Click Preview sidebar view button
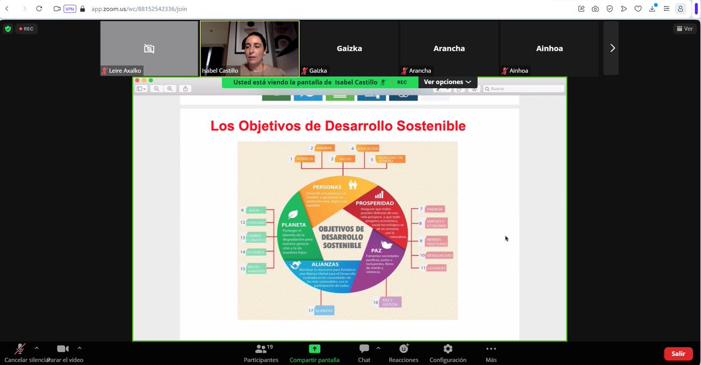Viewport: 701px width, 365px height. click(141, 89)
